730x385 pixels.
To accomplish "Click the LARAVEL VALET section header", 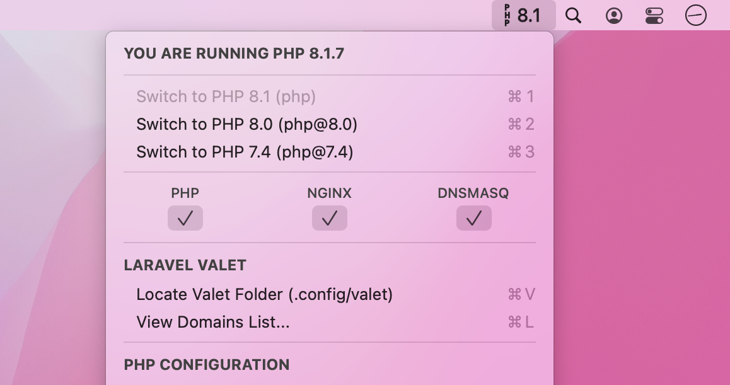I will [x=185, y=265].
